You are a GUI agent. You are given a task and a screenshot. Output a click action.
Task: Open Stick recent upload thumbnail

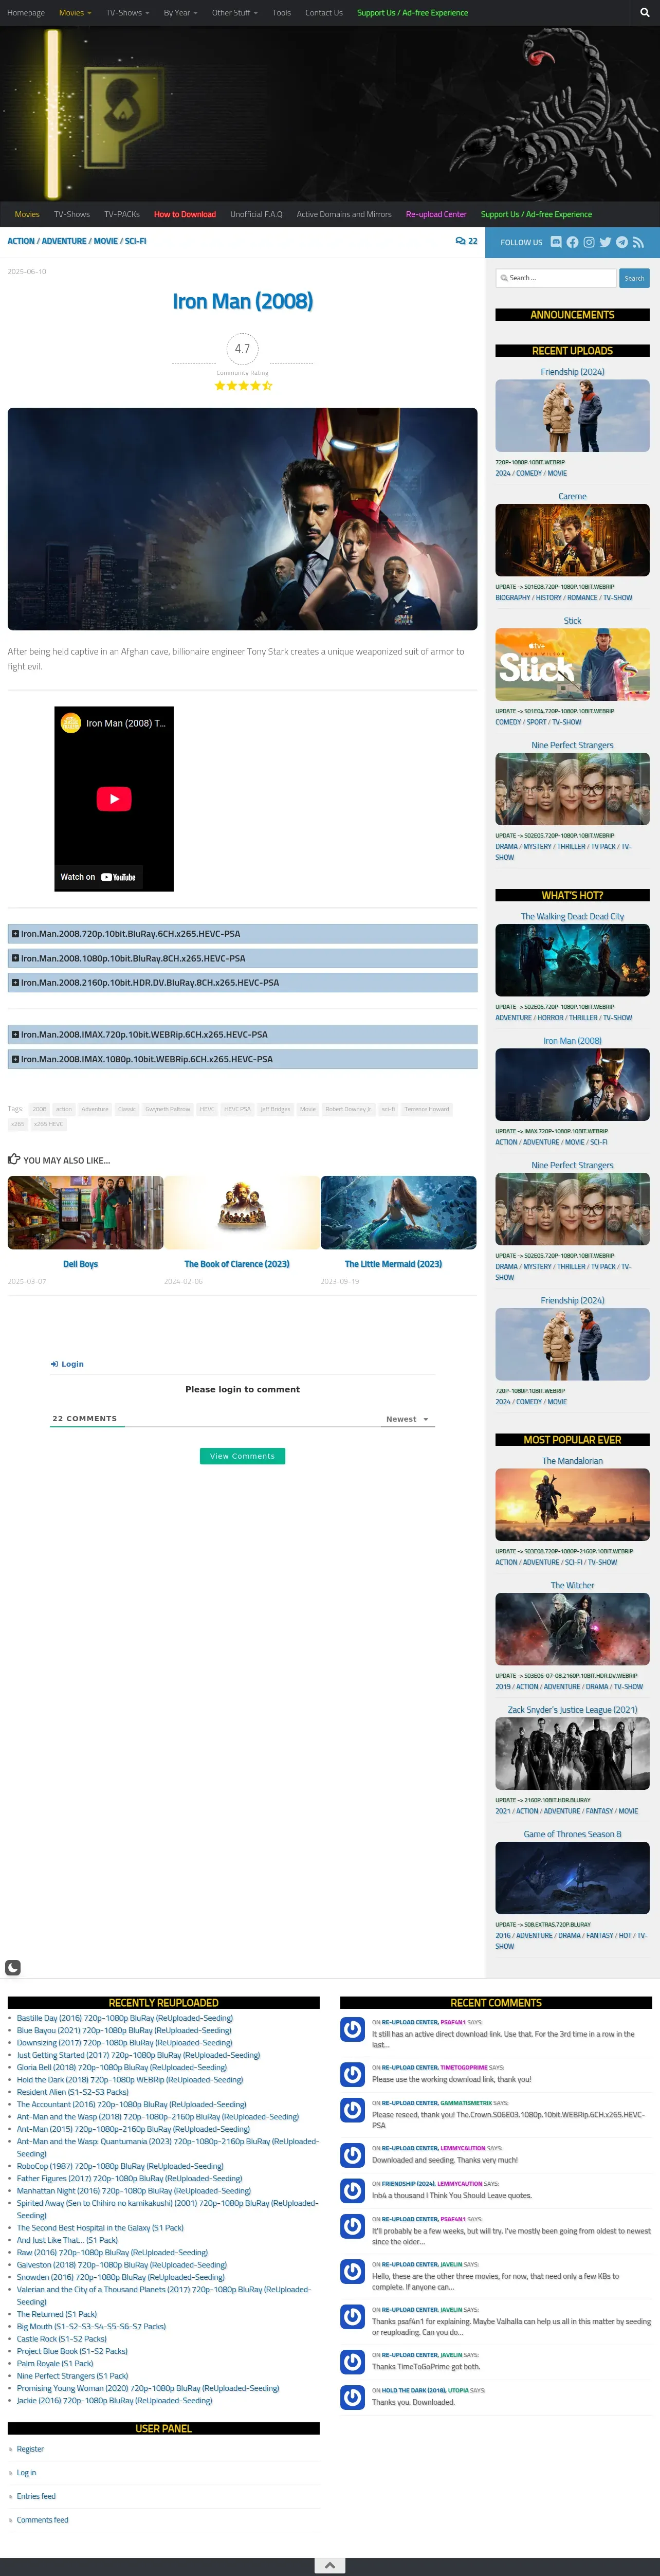572,664
